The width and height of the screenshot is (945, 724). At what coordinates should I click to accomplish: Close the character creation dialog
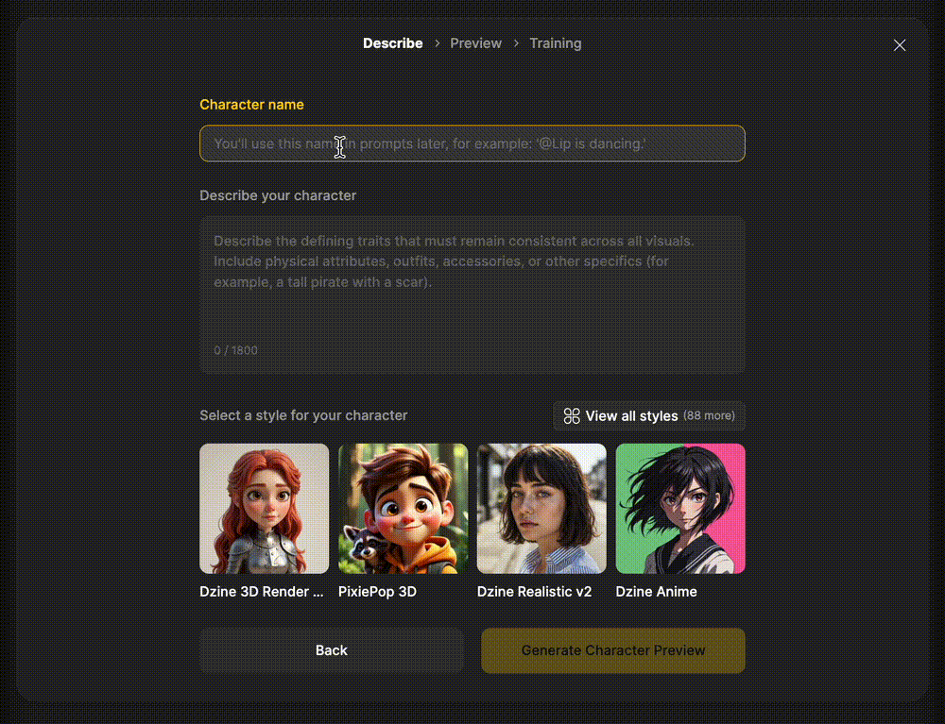(x=900, y=45)
